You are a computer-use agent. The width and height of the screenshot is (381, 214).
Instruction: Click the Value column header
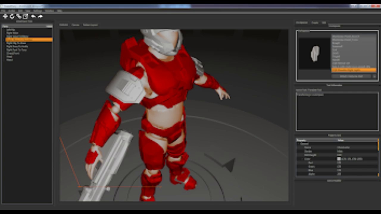(357, 140)
